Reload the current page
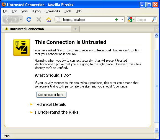160x140 pixels. pyautogui.click(x=29, y=19)
